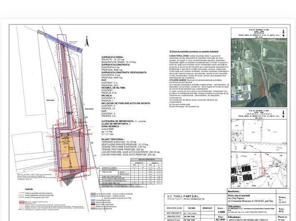Image resolution: width=296 pixels, height=221 pixels.
Task: Click the 'REGIMUL DE INLTIME:' heading
Action: [113, 88]
